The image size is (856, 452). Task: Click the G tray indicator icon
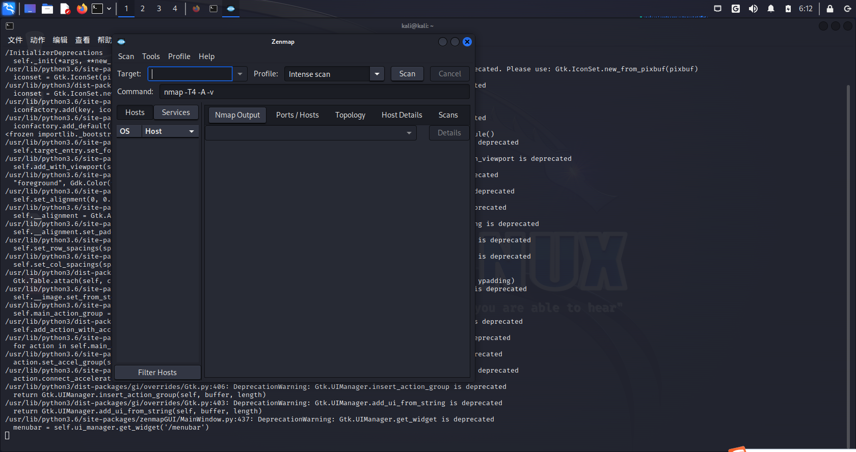pyautogui.click(x=736, y=9)
